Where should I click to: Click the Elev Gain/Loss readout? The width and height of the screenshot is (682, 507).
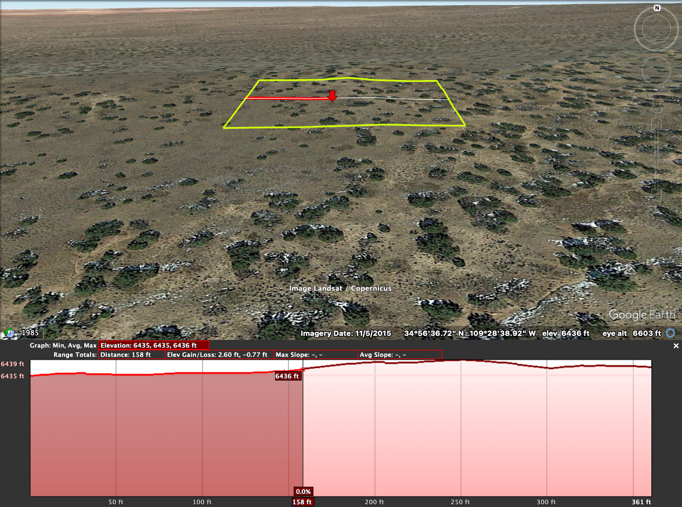[x=219, y=355]
